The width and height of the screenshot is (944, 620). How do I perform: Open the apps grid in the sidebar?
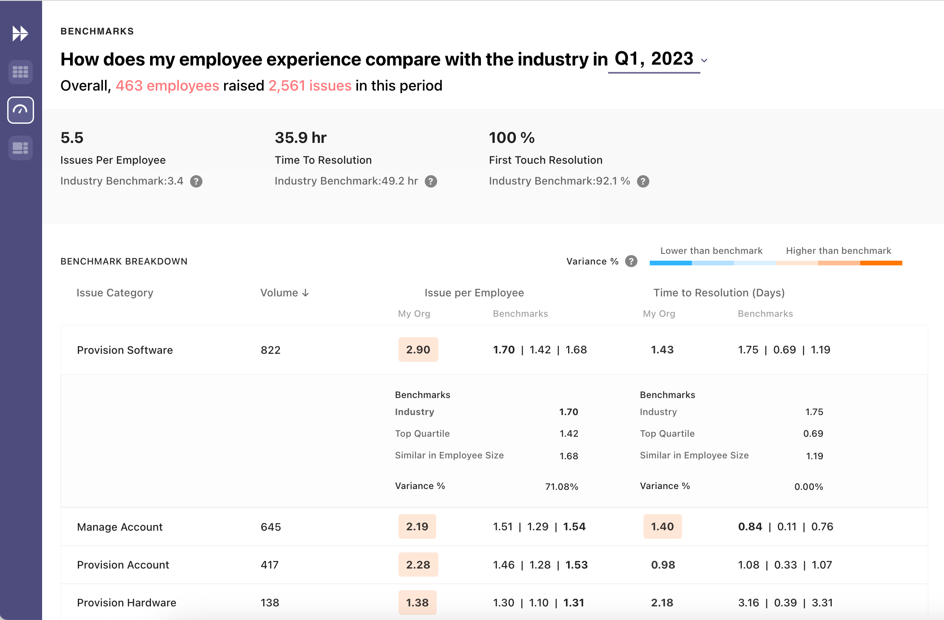(20, 72)
